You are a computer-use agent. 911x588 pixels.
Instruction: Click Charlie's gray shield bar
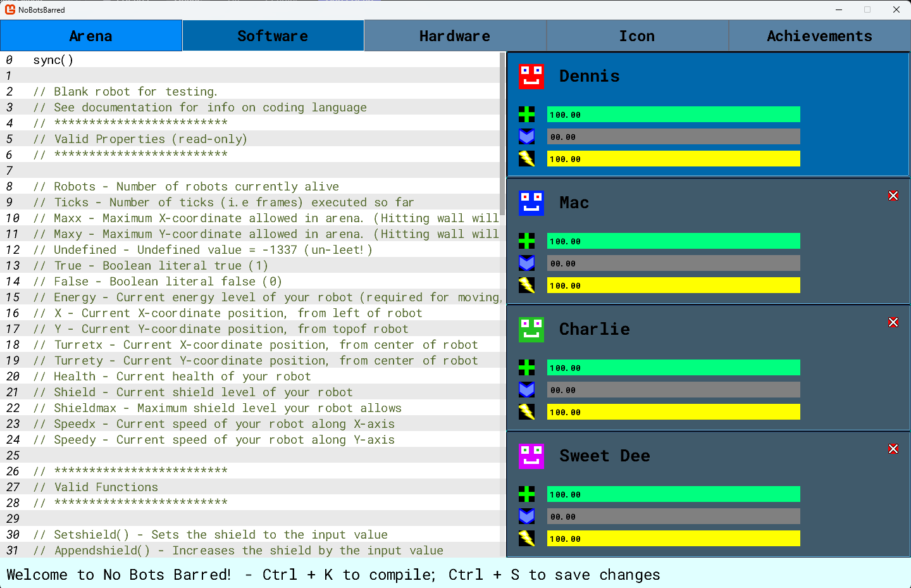pos(674,390)
